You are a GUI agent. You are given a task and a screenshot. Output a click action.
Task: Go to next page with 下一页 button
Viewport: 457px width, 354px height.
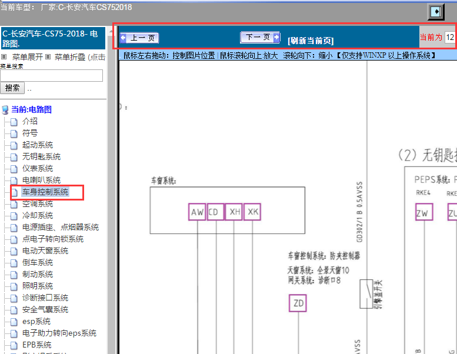260,37
